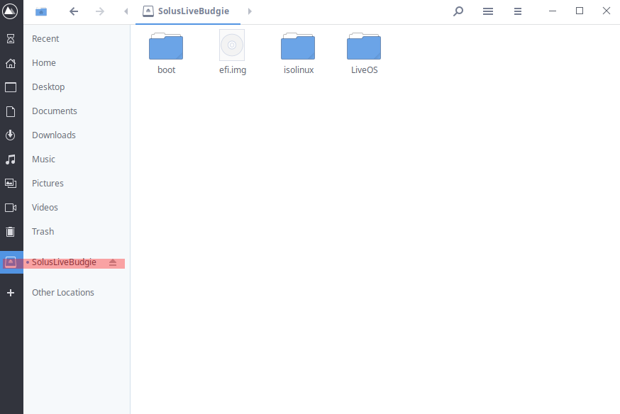The height and width of the screenshot is (414, 620).
Task: Go back to previous folder
Action: click(74, 11)
